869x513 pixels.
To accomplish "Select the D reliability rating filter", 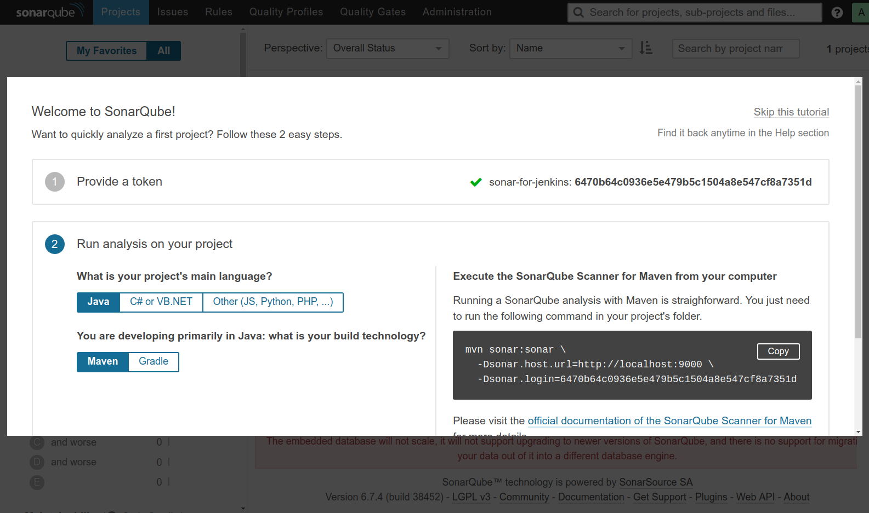I will click(x=37, y=462).
